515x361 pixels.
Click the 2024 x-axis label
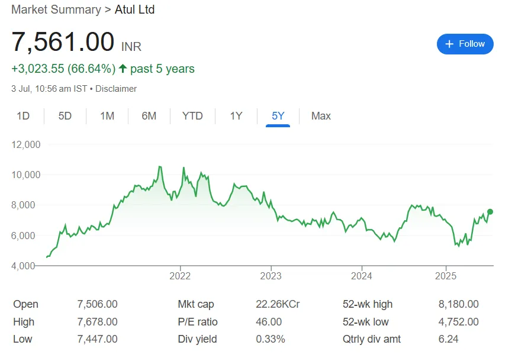tap(361, 276)
